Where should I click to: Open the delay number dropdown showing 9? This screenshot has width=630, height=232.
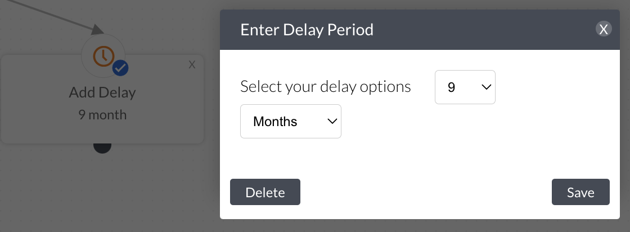click(x=465, y=87)
